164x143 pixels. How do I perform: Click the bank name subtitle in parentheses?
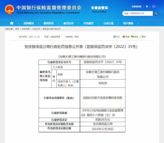82,57
